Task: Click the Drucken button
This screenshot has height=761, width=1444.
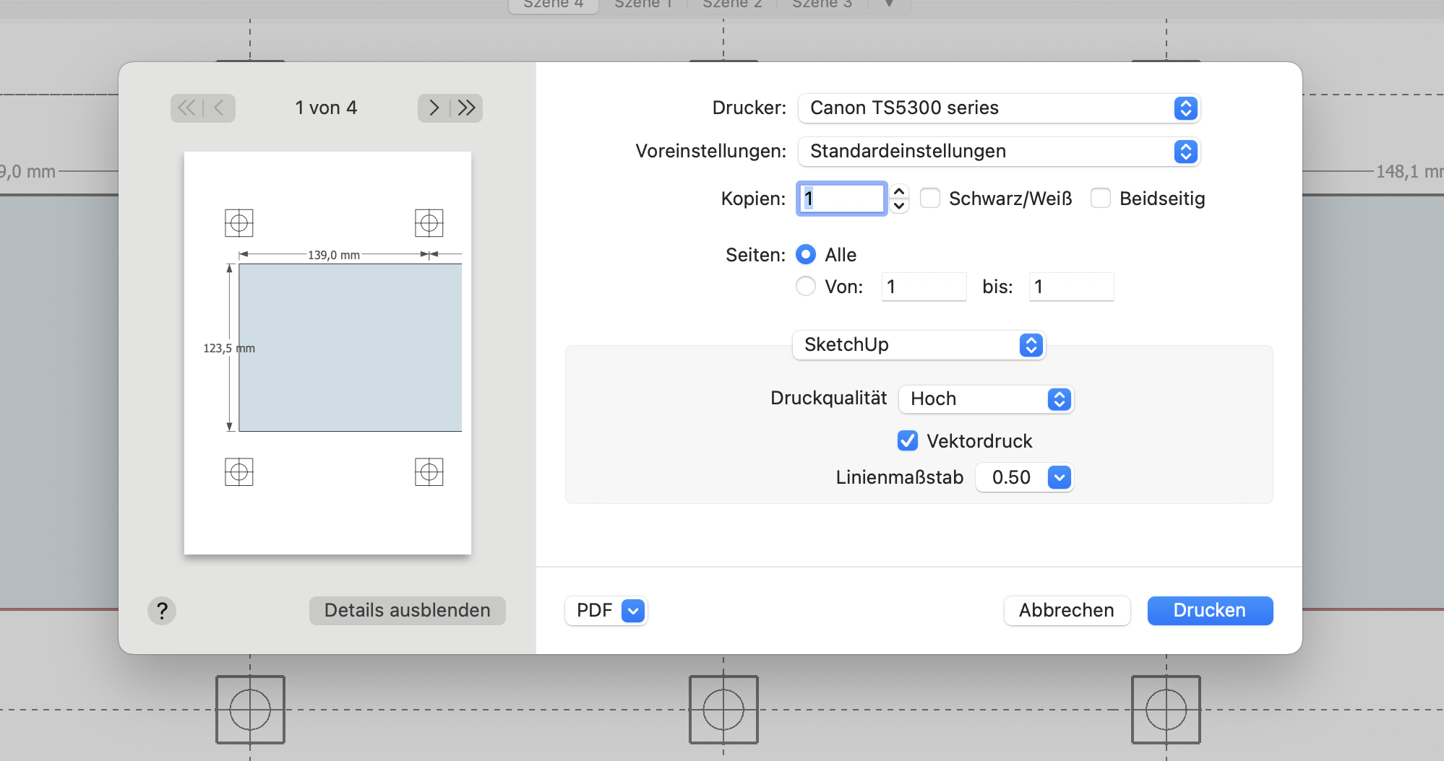Action: point(1210,611)
